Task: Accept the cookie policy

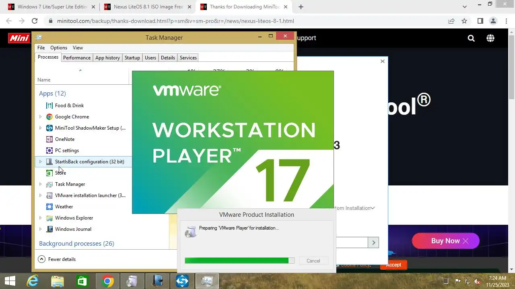Action: pyautogui.click(x=393, y=265)
